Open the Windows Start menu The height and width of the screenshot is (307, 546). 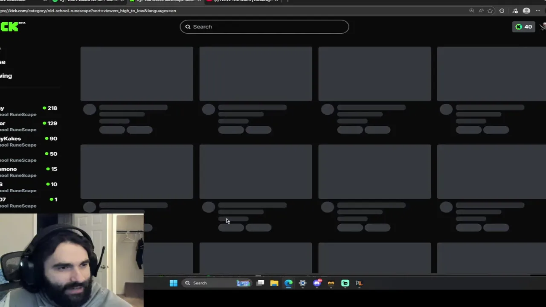(x=174, y=283)
